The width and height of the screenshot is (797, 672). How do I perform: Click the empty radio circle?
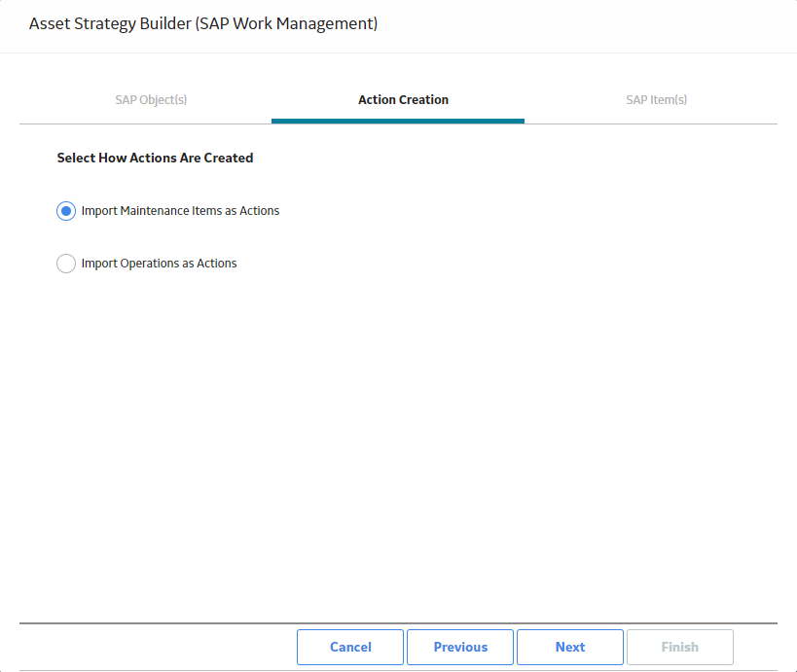pos(66,264)
